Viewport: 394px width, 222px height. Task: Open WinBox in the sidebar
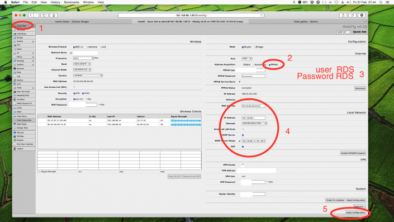(x=24, y=136)
